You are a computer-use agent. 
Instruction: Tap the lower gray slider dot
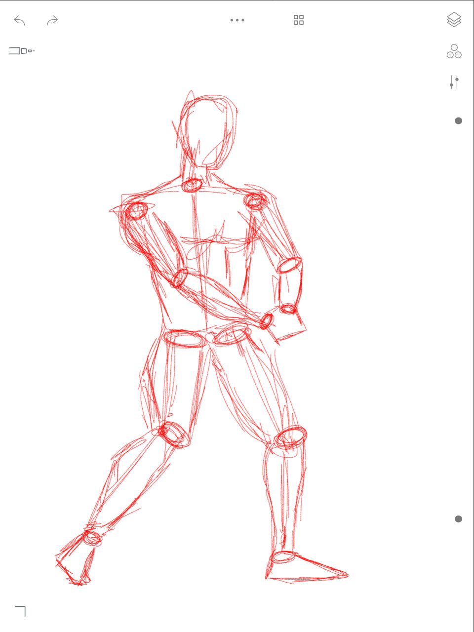point(458,518)
